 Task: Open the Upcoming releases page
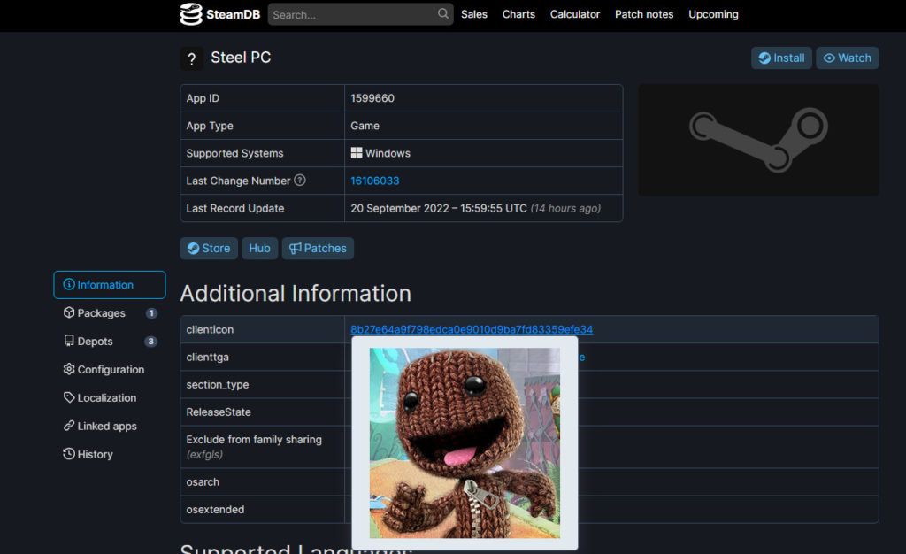(713, 14)
